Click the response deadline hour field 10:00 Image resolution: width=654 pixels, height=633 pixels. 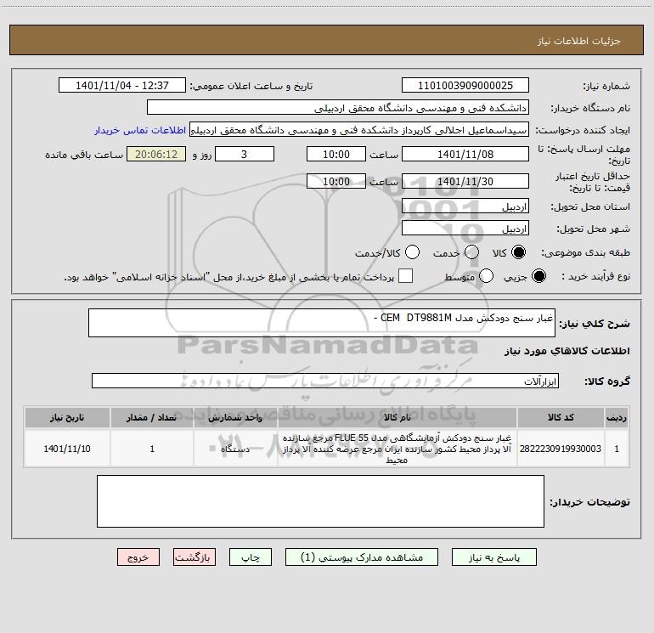[336, 154]
